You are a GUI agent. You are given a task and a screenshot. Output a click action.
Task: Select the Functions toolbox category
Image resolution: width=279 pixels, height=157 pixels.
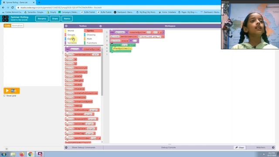tap(92, 43)
